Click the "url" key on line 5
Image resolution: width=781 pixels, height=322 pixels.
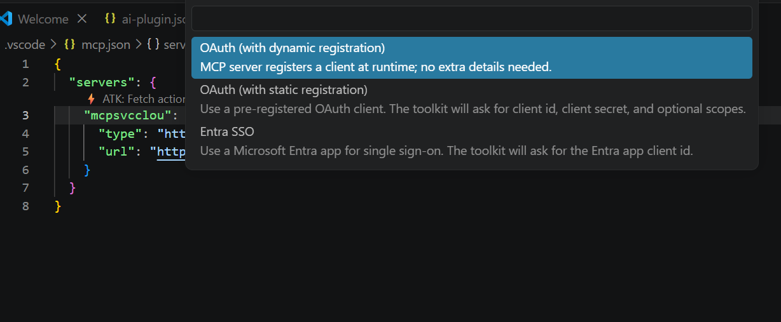click(117, 152)
